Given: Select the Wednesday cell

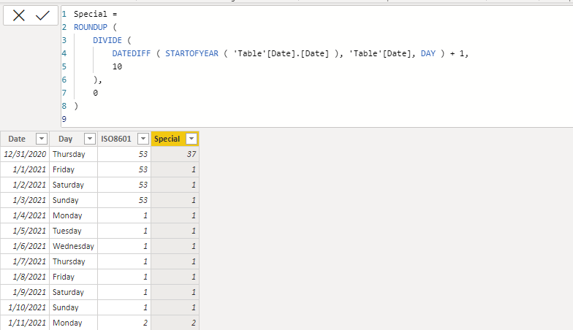Looking at the screenshot, I should (x=73, y=246).
